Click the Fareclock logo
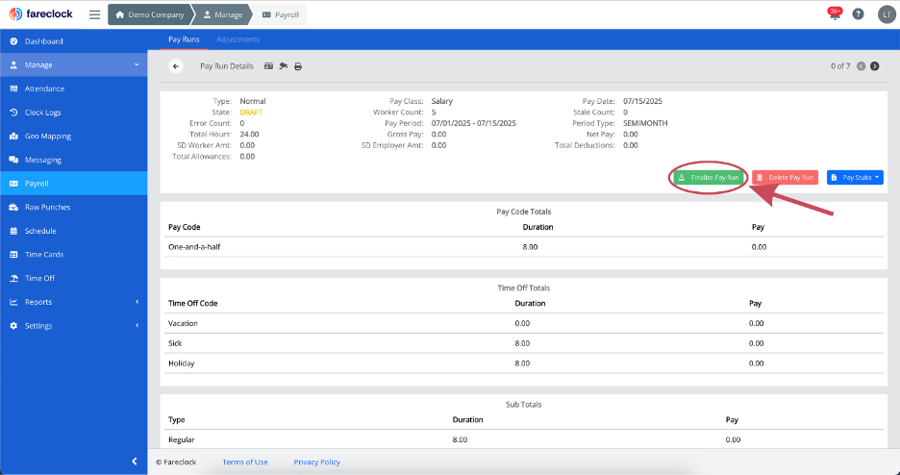Image resolution: width=900 pixels, height=475 pixels. click(x=41, y=14)
